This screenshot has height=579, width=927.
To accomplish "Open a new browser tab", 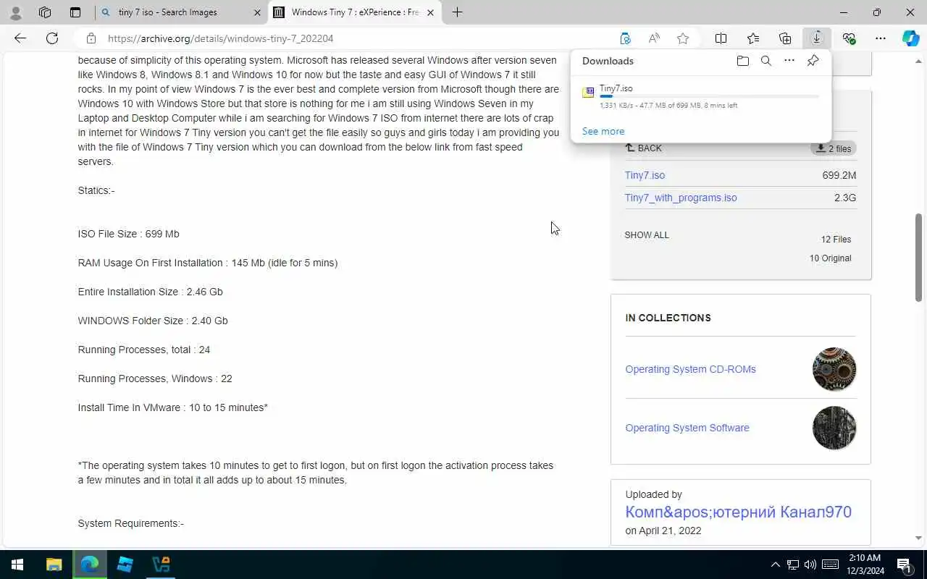I will click(457, 12).
